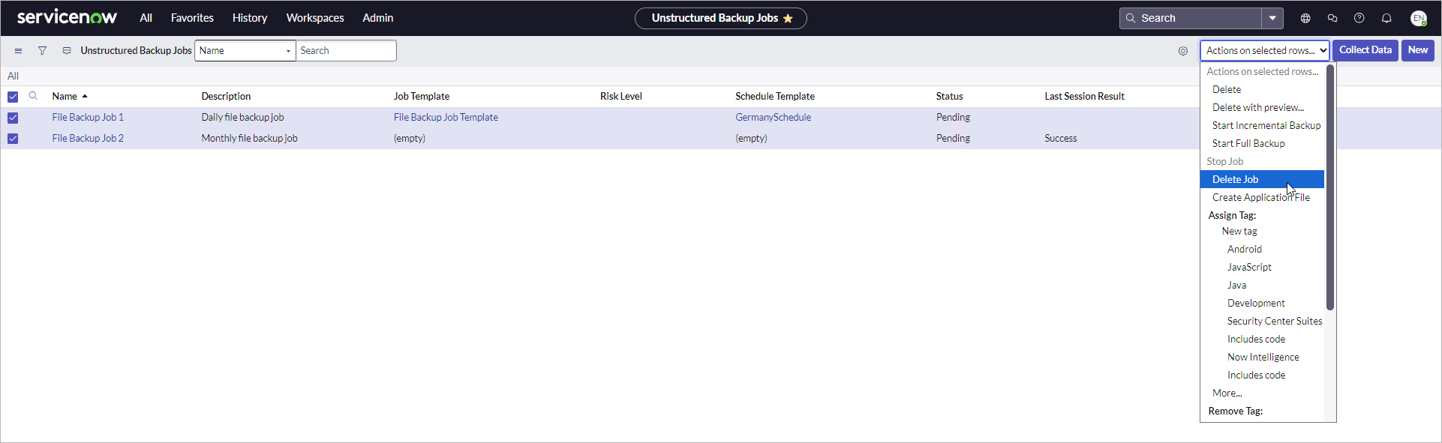Uncheck the File Backup Job 1 row
1442x443 pixels.
13,118
